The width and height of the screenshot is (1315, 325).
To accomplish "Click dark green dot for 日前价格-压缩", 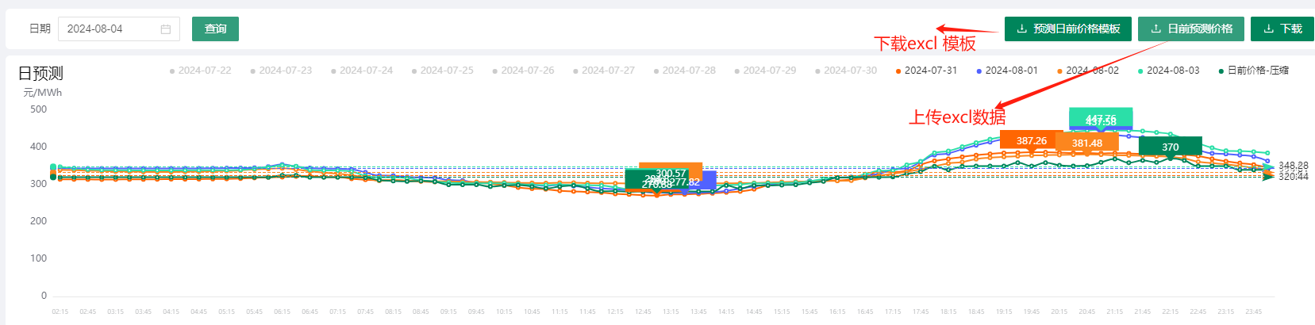I will point(1221,71).
